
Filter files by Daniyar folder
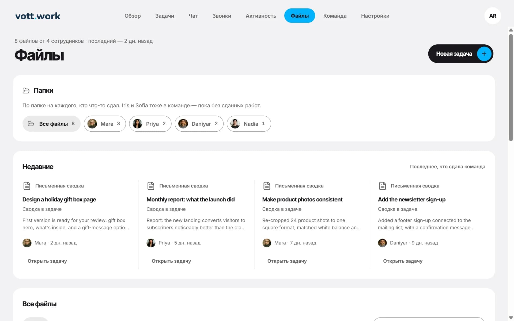pyautogui.click(x=199, y=124)
